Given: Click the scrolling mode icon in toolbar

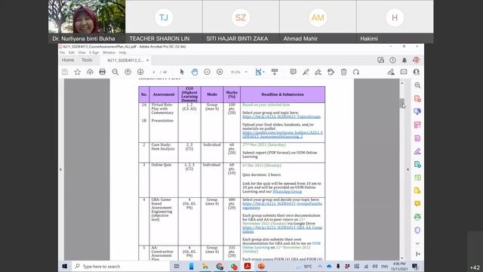Looking at the screenshot, I should (275, 73).
